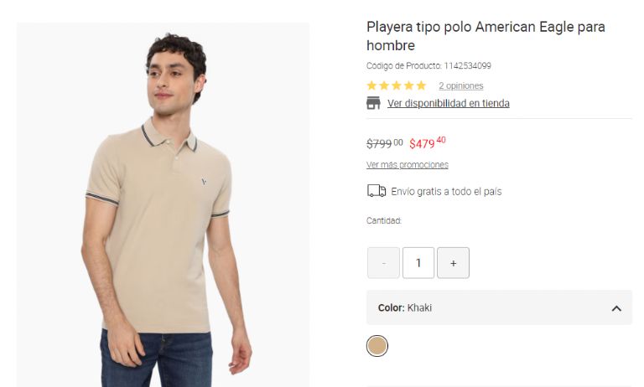Decrease quantity with the minus button

(x=383, y=263)
